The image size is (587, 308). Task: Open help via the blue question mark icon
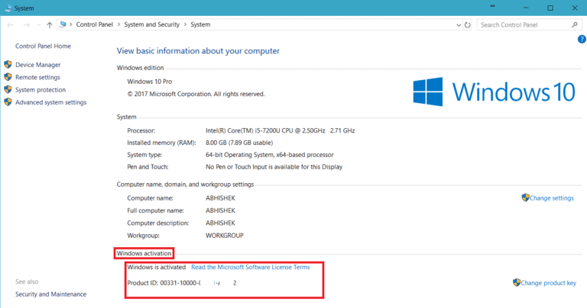coord(582,39)
